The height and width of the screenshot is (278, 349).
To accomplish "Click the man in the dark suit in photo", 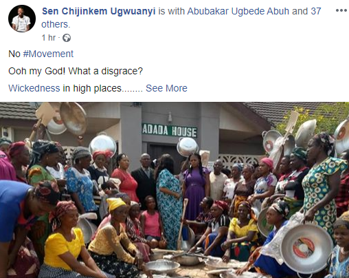I will click(144, 179).
